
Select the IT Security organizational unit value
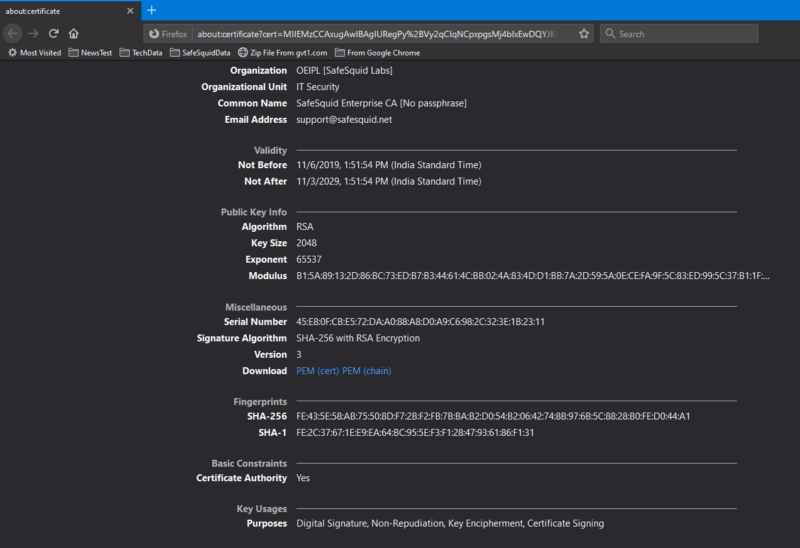(x=318, y=87)
